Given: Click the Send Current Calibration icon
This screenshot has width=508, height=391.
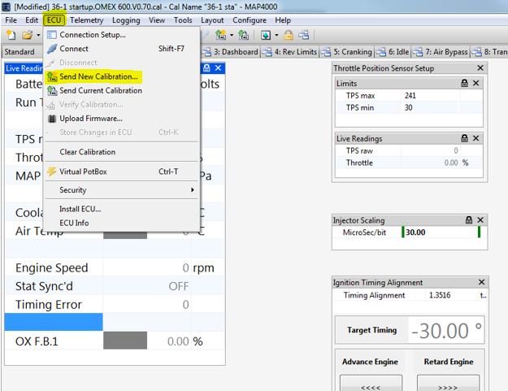Looking at the screenshot, I should pos(52,91).
